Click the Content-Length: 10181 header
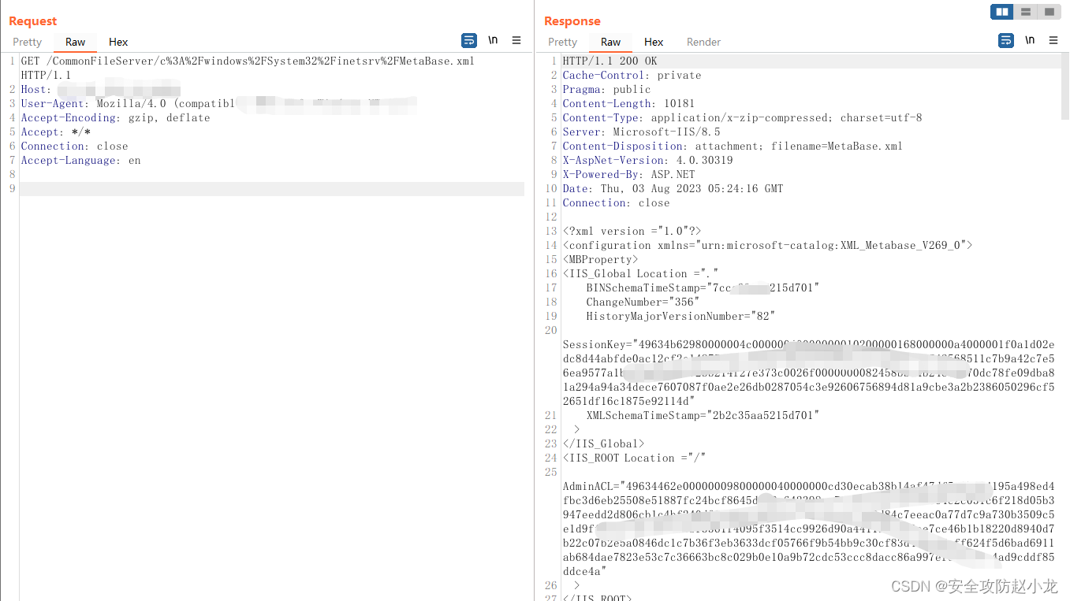Image resolution: width=1070 pixels, height=601 pixels. coord(628,103)
